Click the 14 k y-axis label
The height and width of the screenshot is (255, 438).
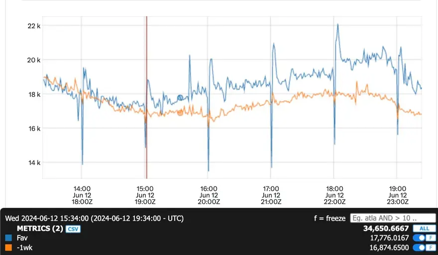(x=34, y=163)
